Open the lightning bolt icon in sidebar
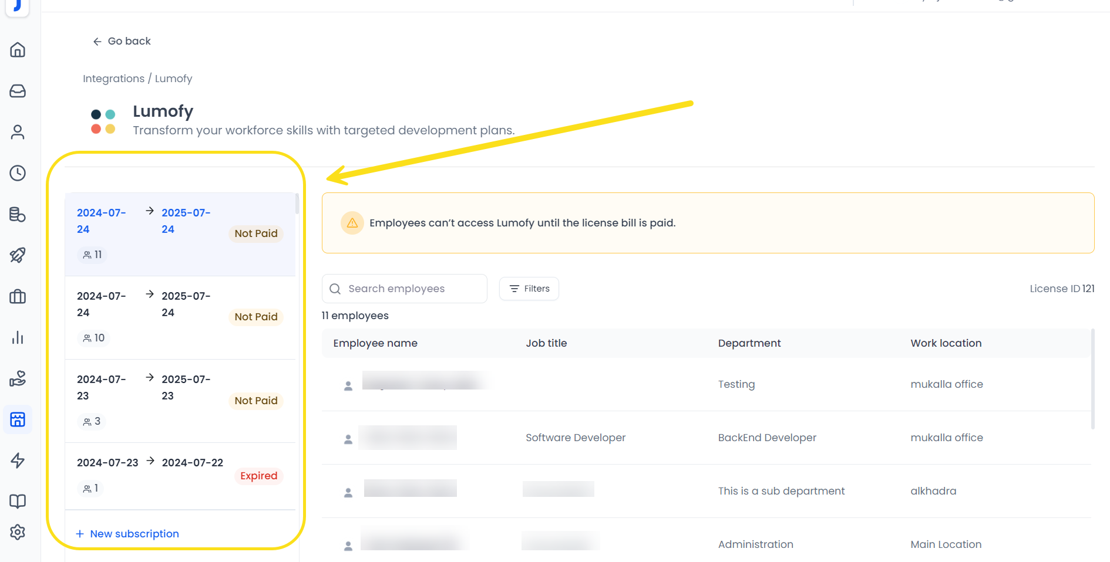 pyautogui.click(x=18, y=461)
